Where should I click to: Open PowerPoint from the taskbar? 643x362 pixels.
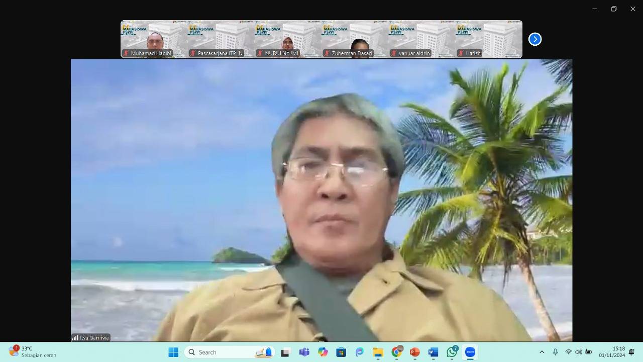click(x=414, y=352)
